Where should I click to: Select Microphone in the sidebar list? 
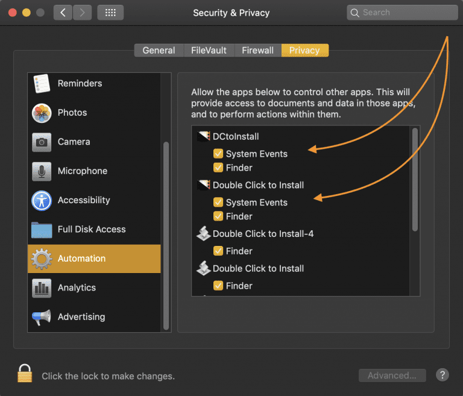pos(94,171)
